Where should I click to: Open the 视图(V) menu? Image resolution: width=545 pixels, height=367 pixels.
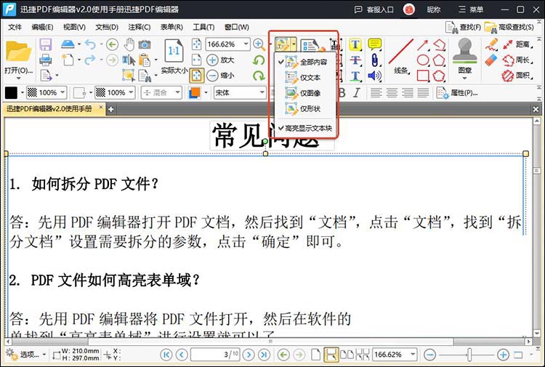[x=74, y=27]
